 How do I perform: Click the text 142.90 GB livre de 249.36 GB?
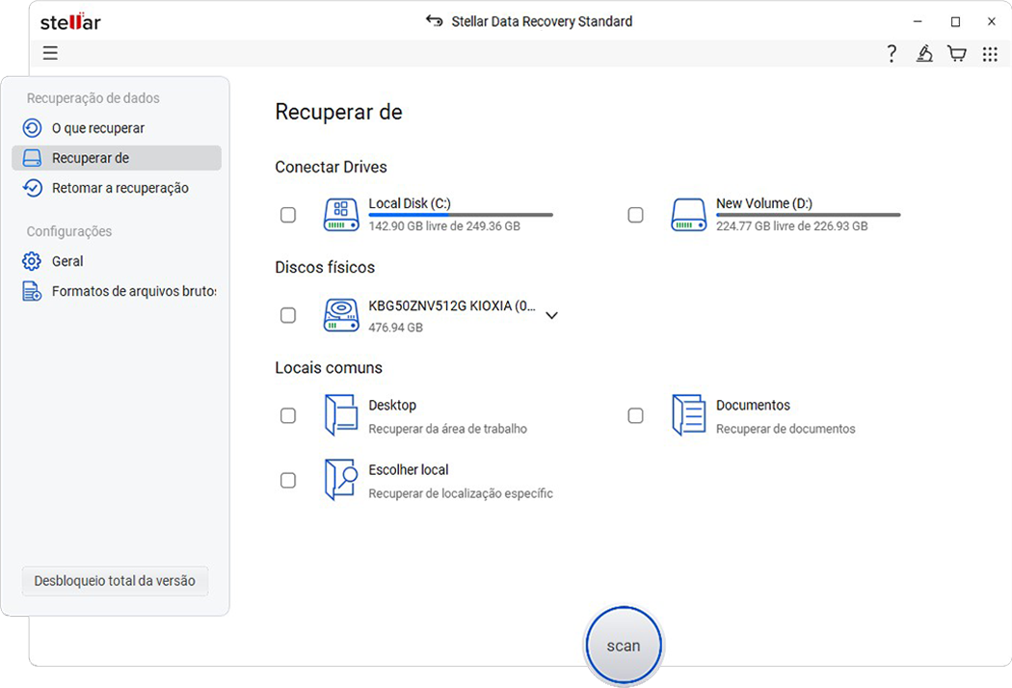[x=444, y=225]
